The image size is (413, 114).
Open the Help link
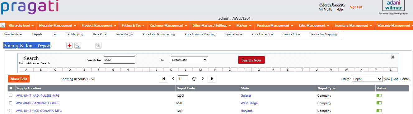(x=340, y=10)
